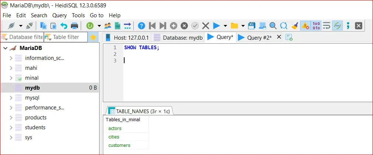Screen dimensions: 373x155
Task: Open the User manager icon
Action: click(x=108, y=25)
